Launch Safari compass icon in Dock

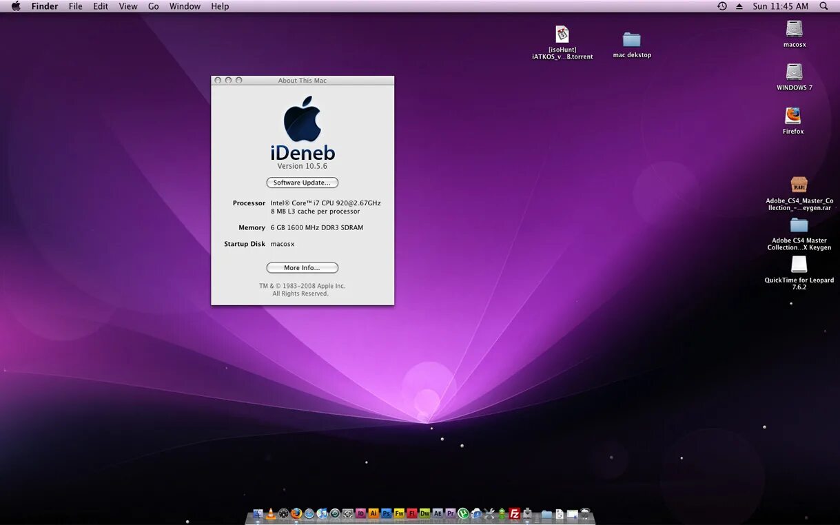coord(309,514)
